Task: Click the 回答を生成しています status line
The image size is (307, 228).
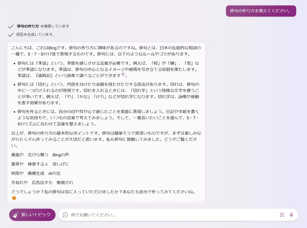Action: point(36,35)
